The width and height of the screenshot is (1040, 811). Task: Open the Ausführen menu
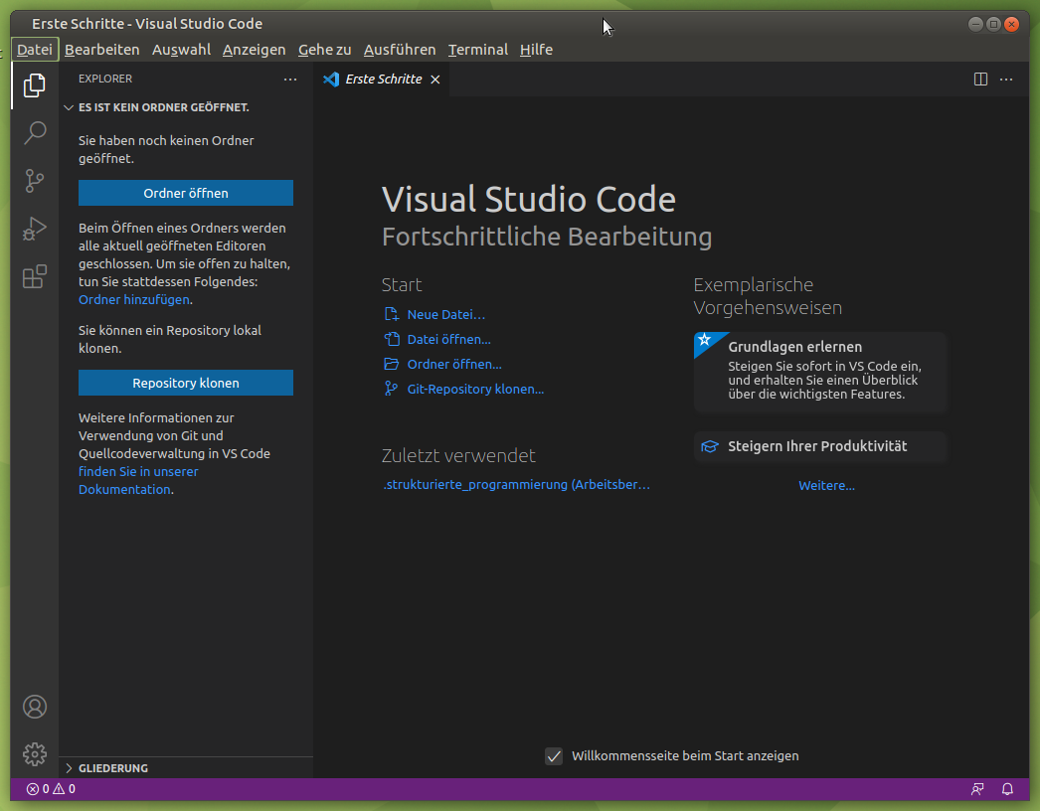400,50
